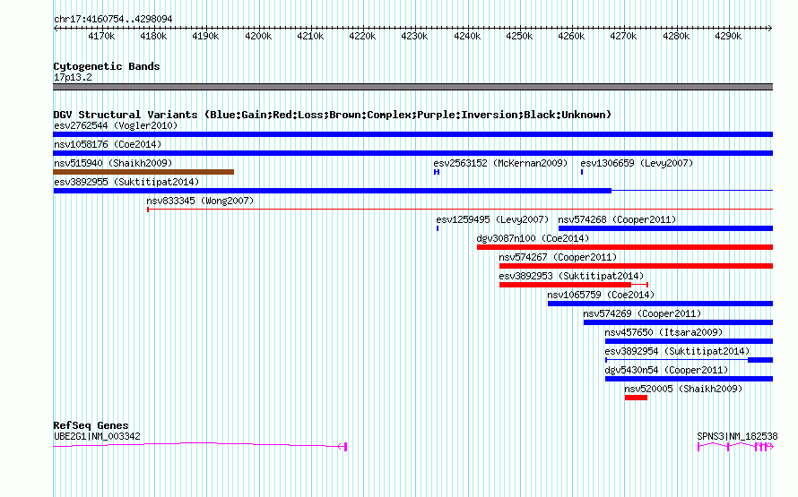798x497 pixels.
Task: Click the 4220k ruler tick label
Action: [362, 36]
